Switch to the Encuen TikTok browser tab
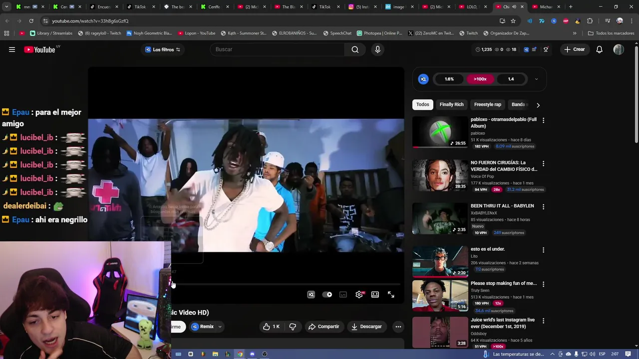639x359 pixels. click(104, 7)
